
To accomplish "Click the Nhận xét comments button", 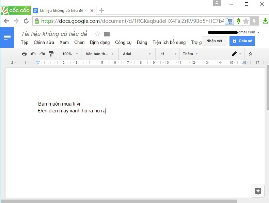I will click(214, 41).
